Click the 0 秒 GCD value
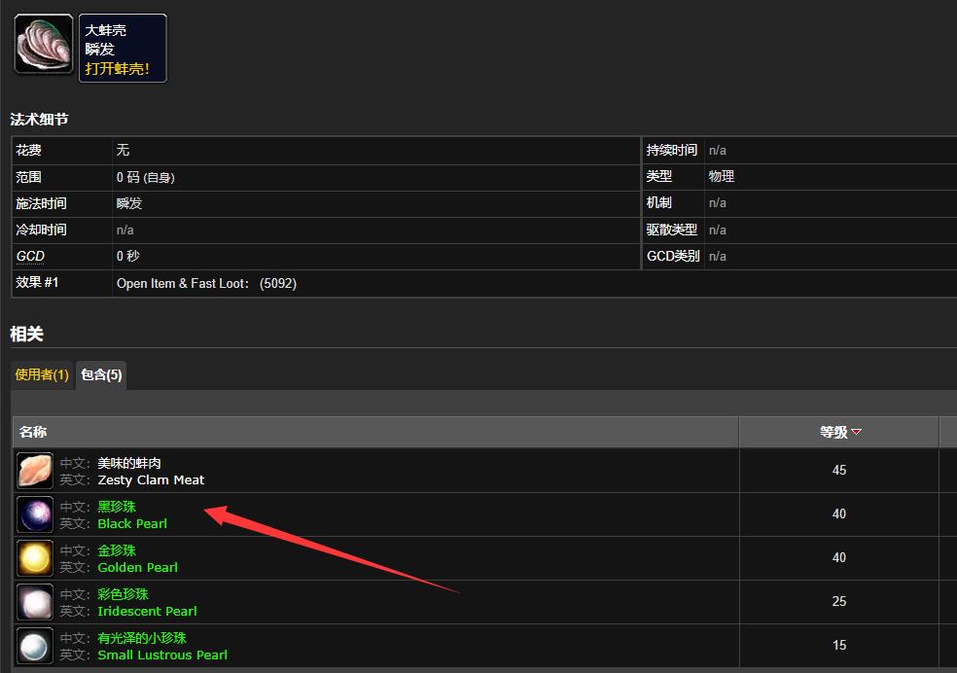The height and width of the screenshot is (673, 957). (127, 256)
